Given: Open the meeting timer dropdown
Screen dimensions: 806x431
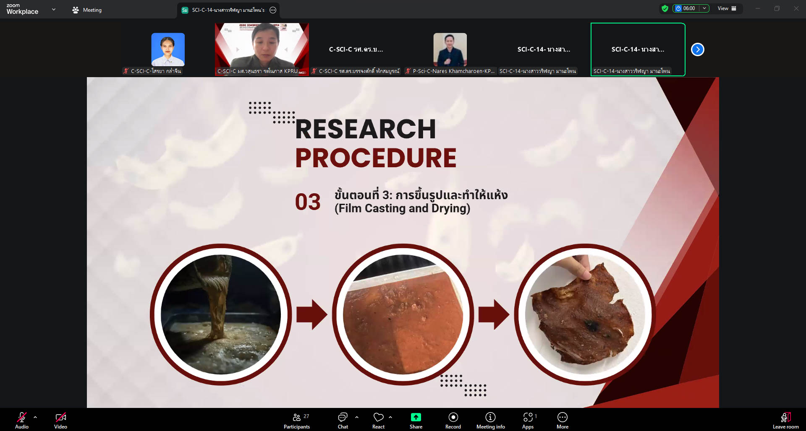Looking at the screenshot, I should 704,8.
